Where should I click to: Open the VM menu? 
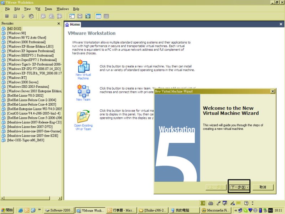click(x=38, y=9)
